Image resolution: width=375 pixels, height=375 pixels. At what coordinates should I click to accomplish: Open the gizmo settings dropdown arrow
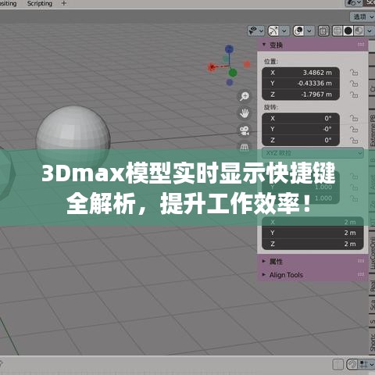point(284,30)
